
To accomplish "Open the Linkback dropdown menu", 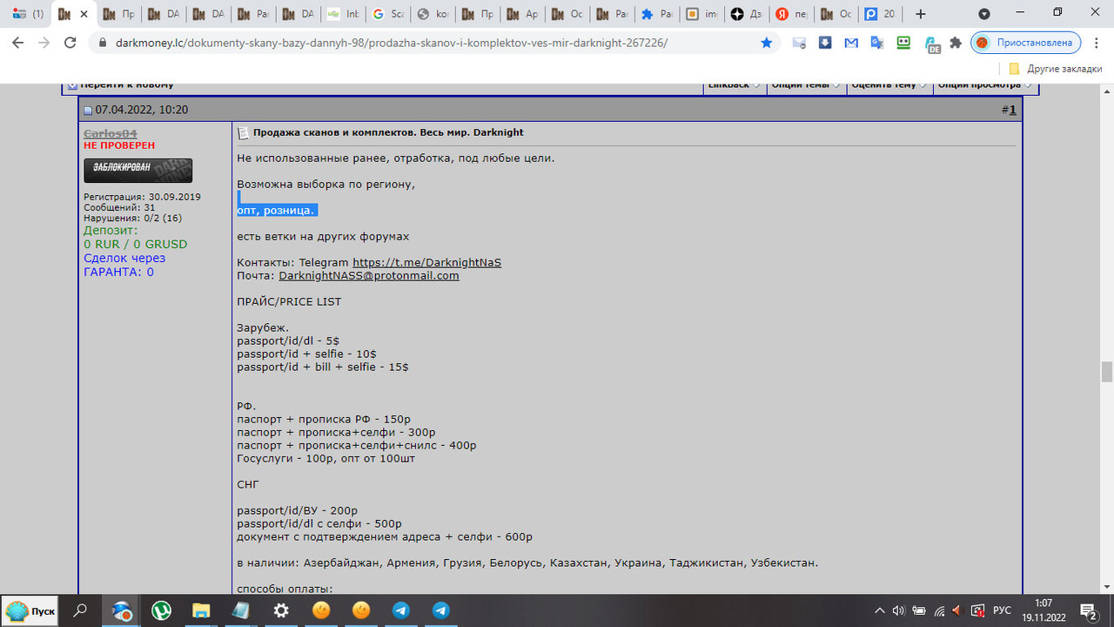I will [734, 85].
